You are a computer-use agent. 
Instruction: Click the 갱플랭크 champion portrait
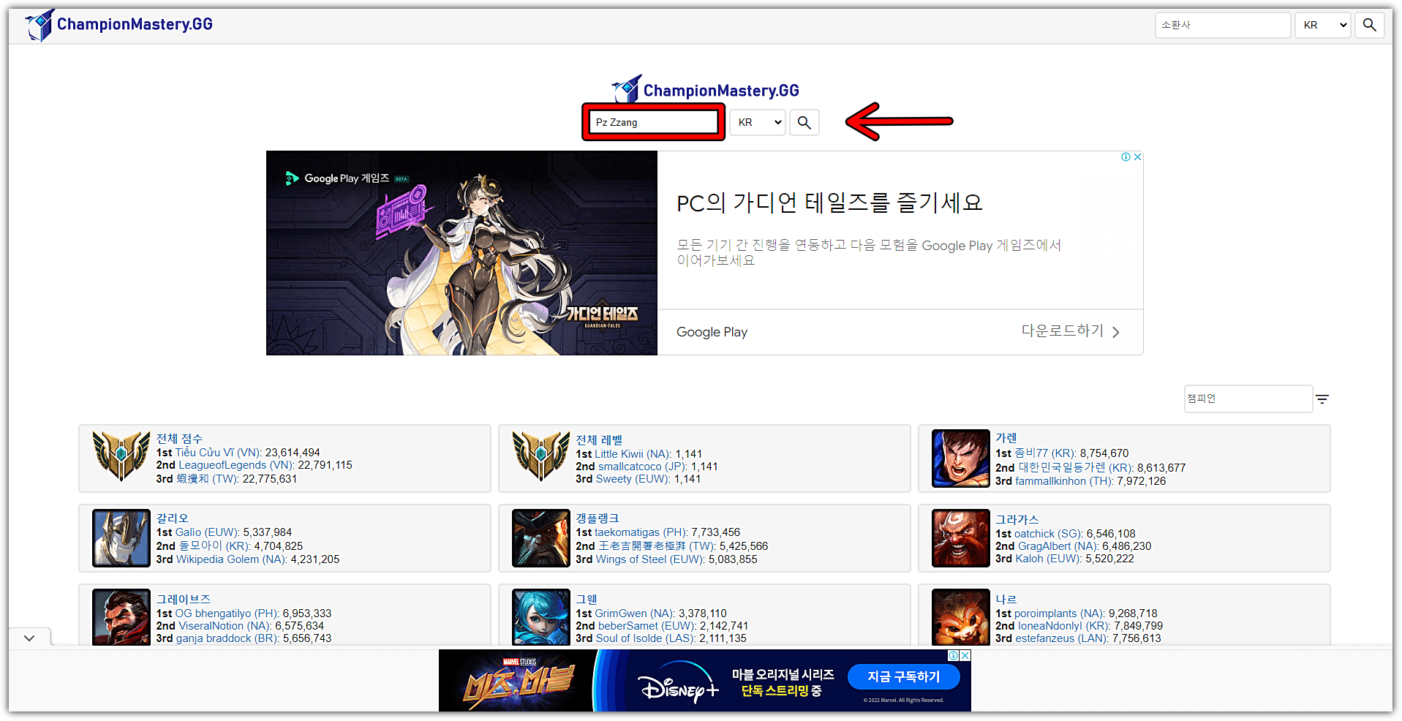coord(541,538)
